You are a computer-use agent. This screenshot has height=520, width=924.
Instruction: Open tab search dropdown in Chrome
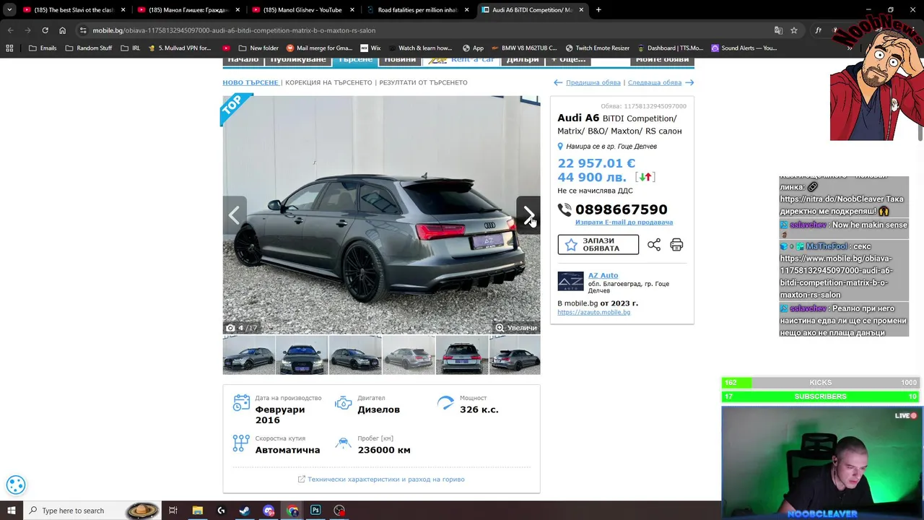(9, 10)
